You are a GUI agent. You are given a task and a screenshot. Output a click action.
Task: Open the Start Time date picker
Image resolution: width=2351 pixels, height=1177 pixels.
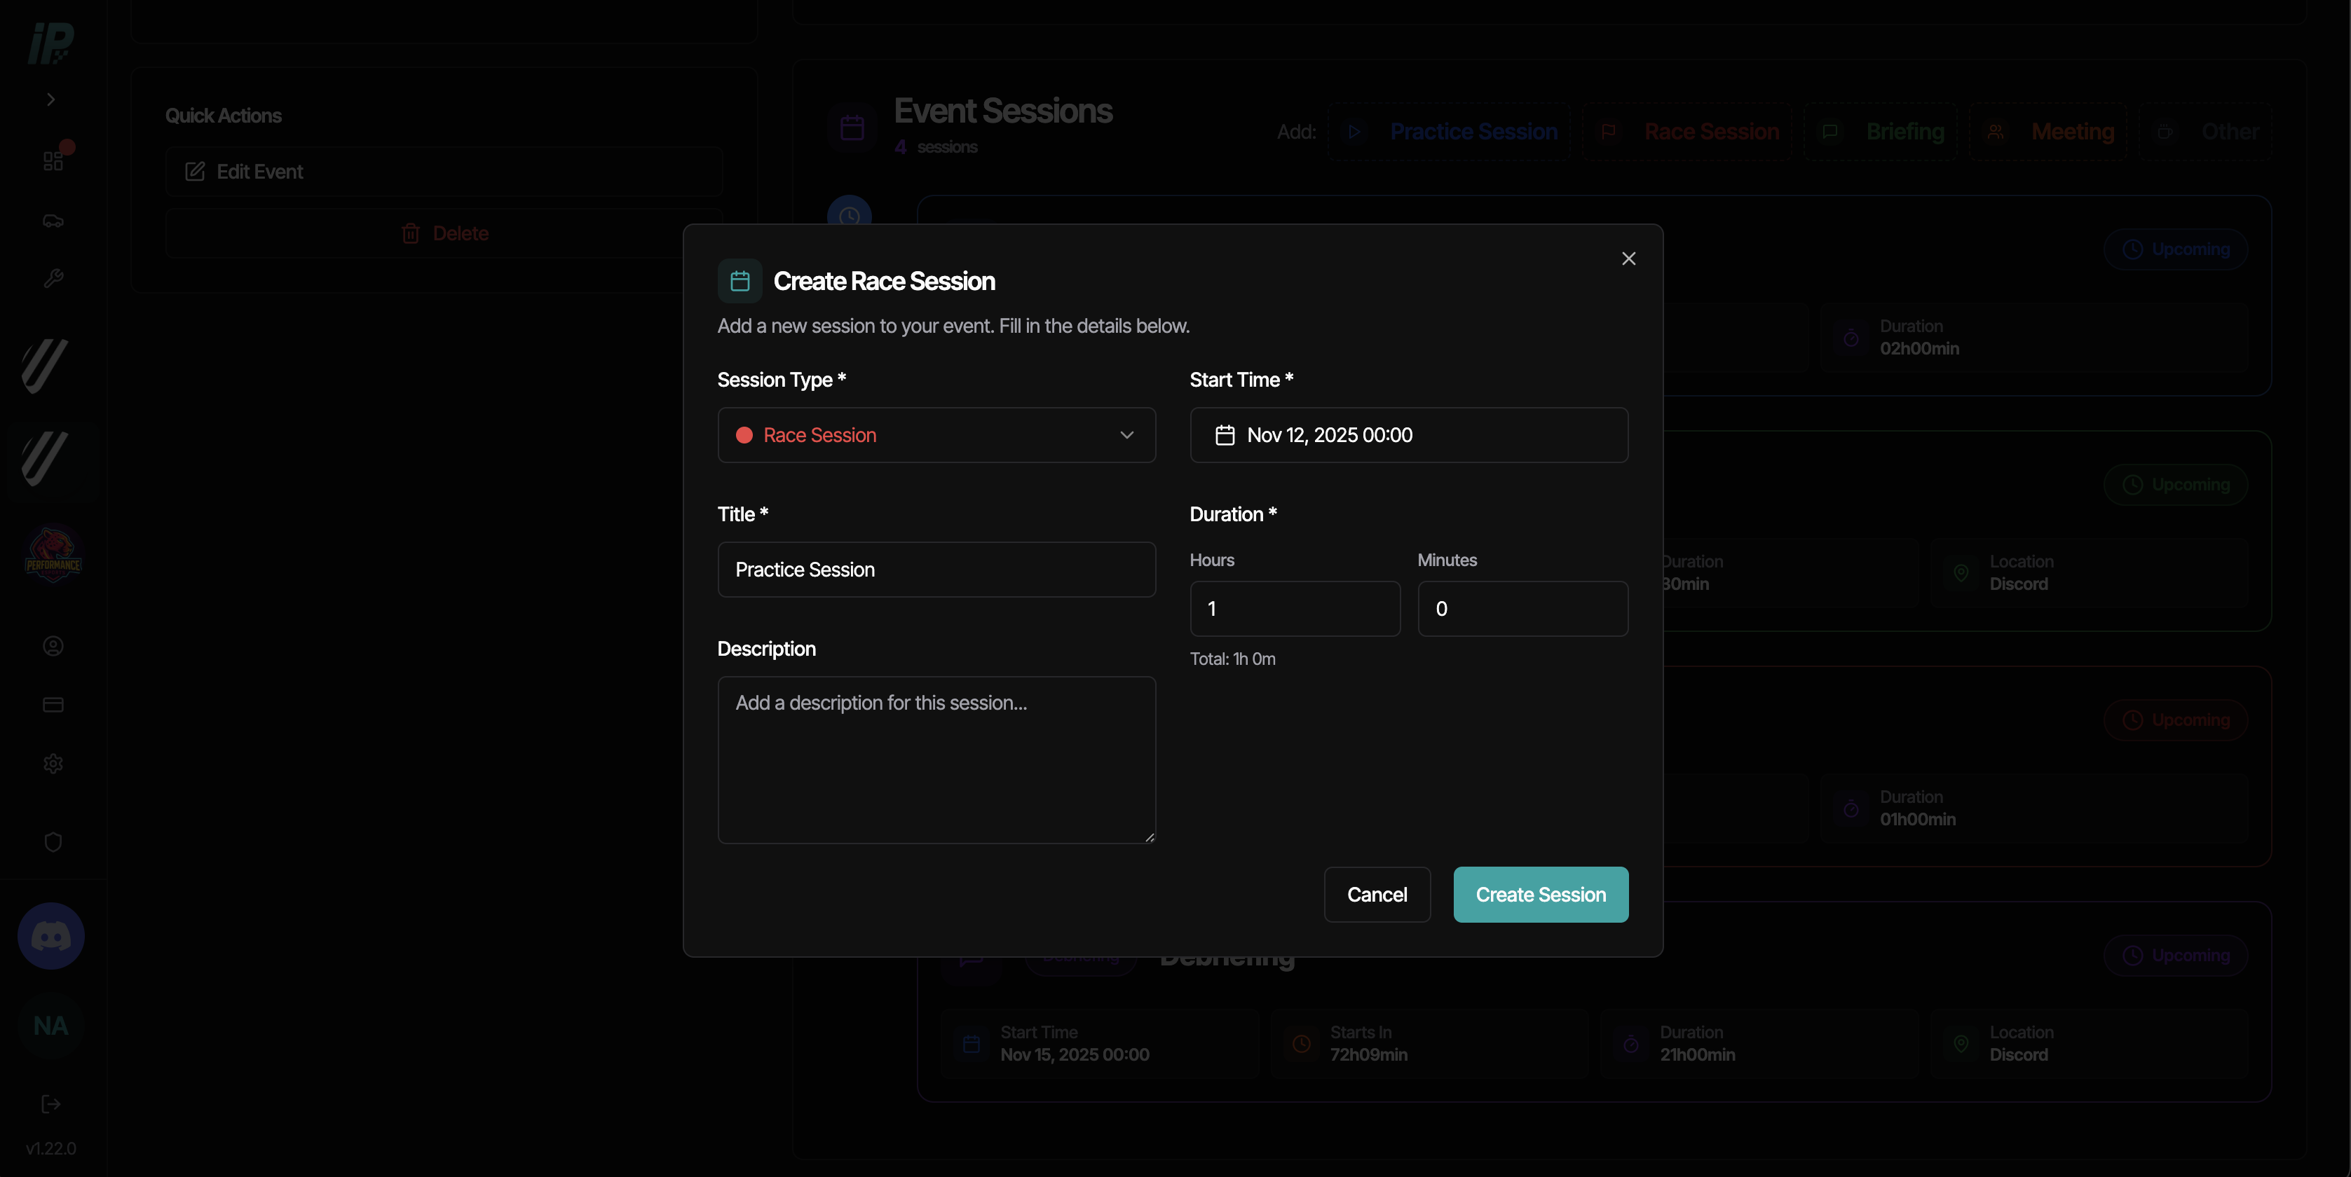click(x=1408, y=435)
